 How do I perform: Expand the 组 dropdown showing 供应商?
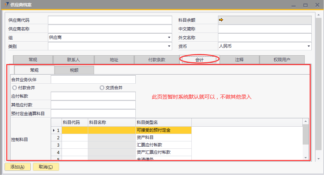tap(169, 37)
